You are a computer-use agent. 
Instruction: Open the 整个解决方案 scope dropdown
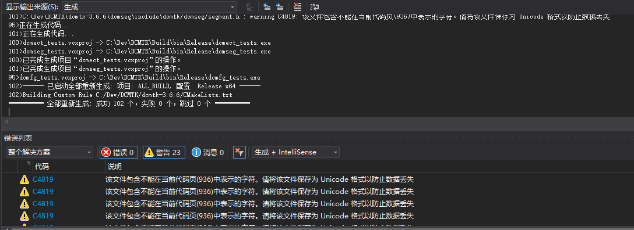[x=50, y=152]
